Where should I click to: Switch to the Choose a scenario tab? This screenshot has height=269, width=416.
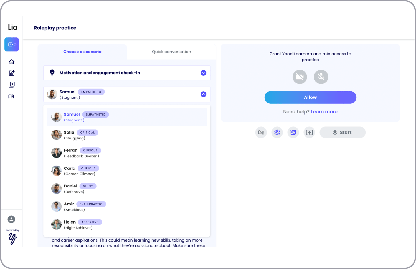click(x=82, y=52)
